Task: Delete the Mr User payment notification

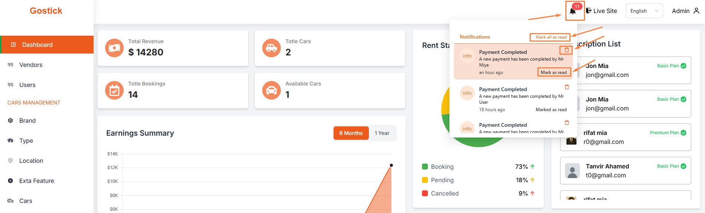Action: tap(566, 87)
